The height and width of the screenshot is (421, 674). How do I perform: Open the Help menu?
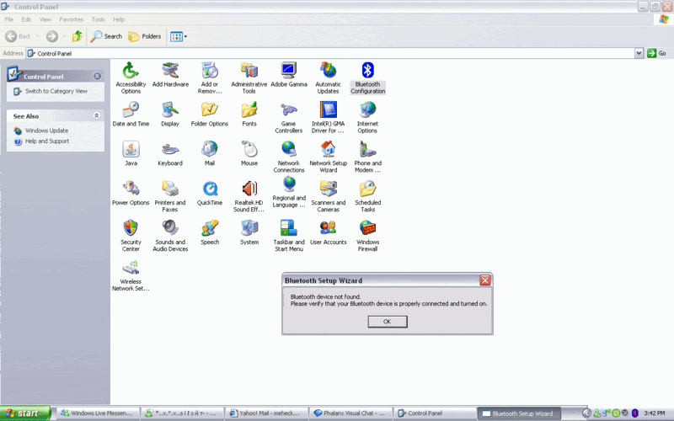[119, 19]
